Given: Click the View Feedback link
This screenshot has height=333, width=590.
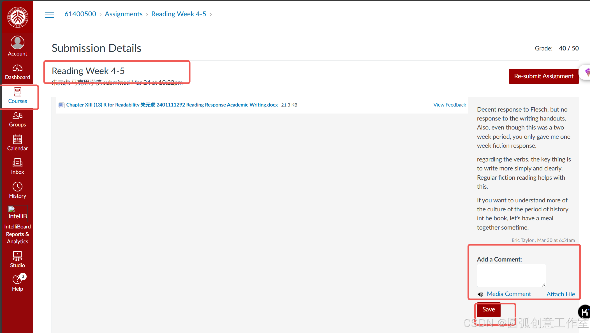Looking at the screenshot, I should pos(449,105).
